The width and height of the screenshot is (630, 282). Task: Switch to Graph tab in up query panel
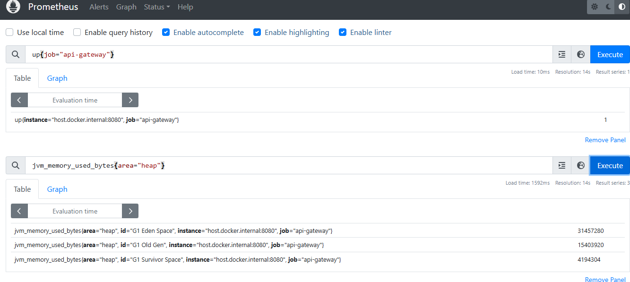[x=57, y=78]
